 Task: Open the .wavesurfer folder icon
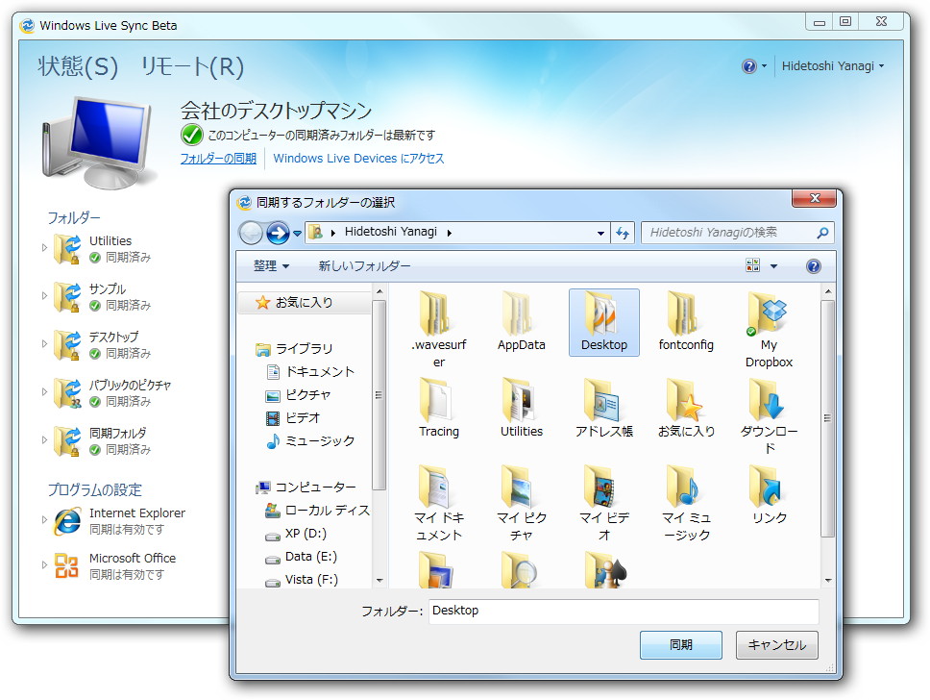(x=437, y=312)
